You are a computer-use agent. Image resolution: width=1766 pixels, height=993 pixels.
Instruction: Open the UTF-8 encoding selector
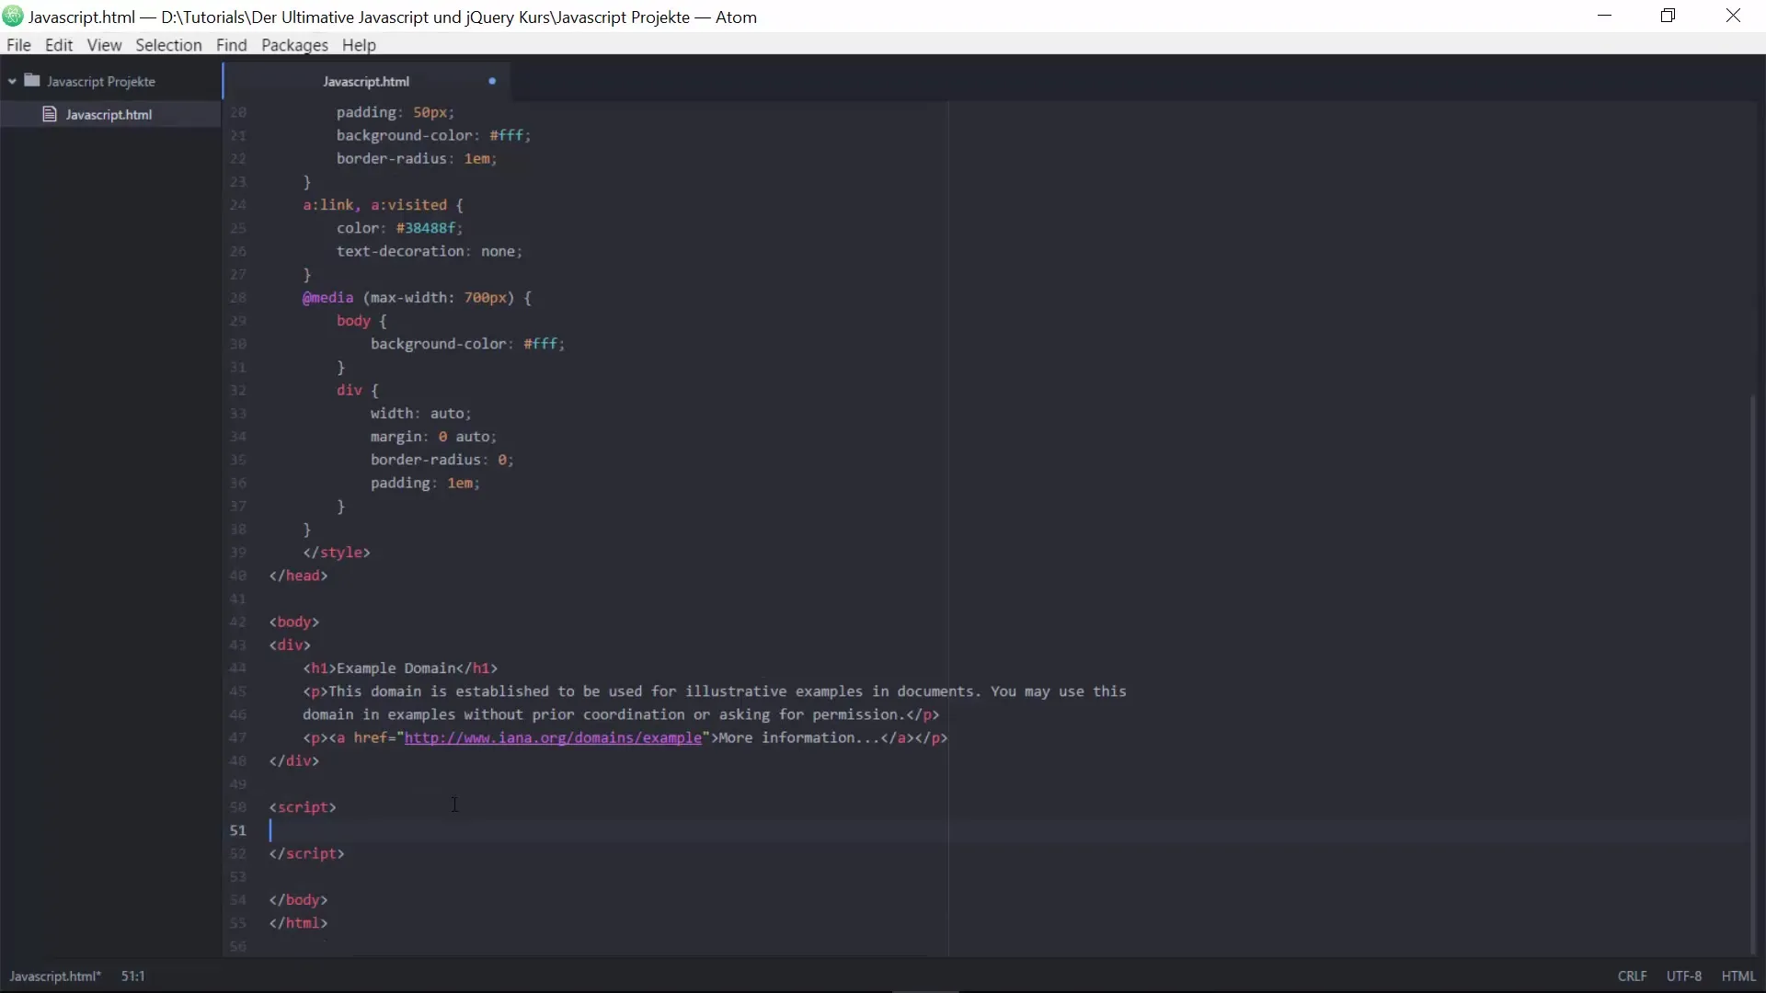click(x=1683, y=976)
